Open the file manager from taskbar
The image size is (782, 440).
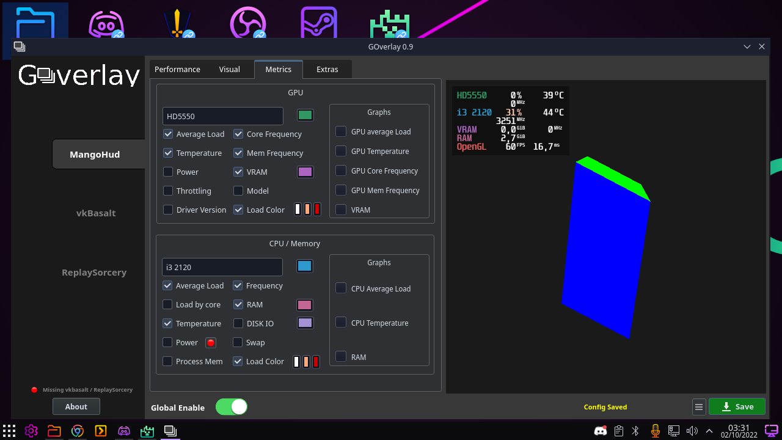coord(54,430)
